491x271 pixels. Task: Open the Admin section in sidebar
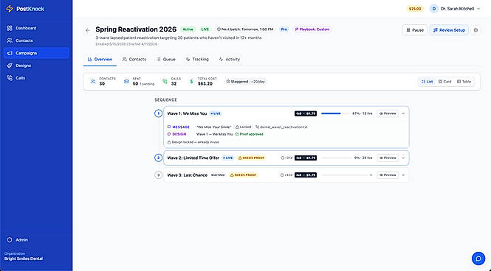36,240
